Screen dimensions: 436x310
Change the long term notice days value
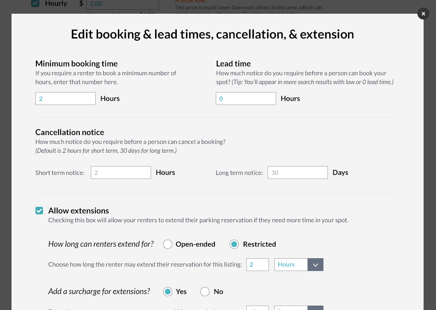[297, 172]
